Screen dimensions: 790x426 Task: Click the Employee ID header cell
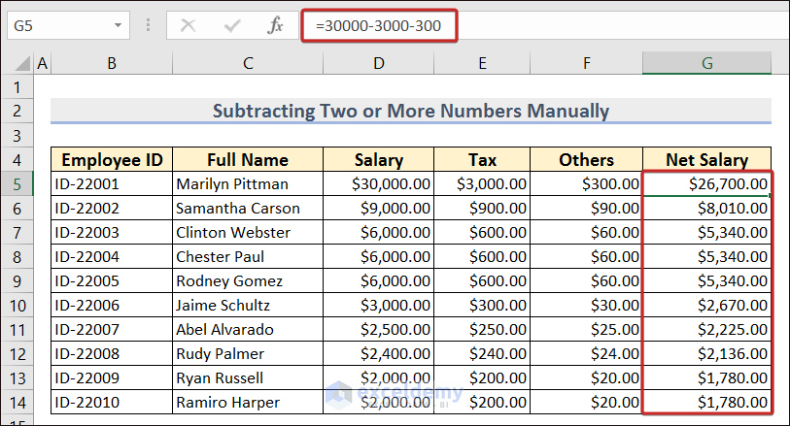pyautogui.click(x=112, y=160)
